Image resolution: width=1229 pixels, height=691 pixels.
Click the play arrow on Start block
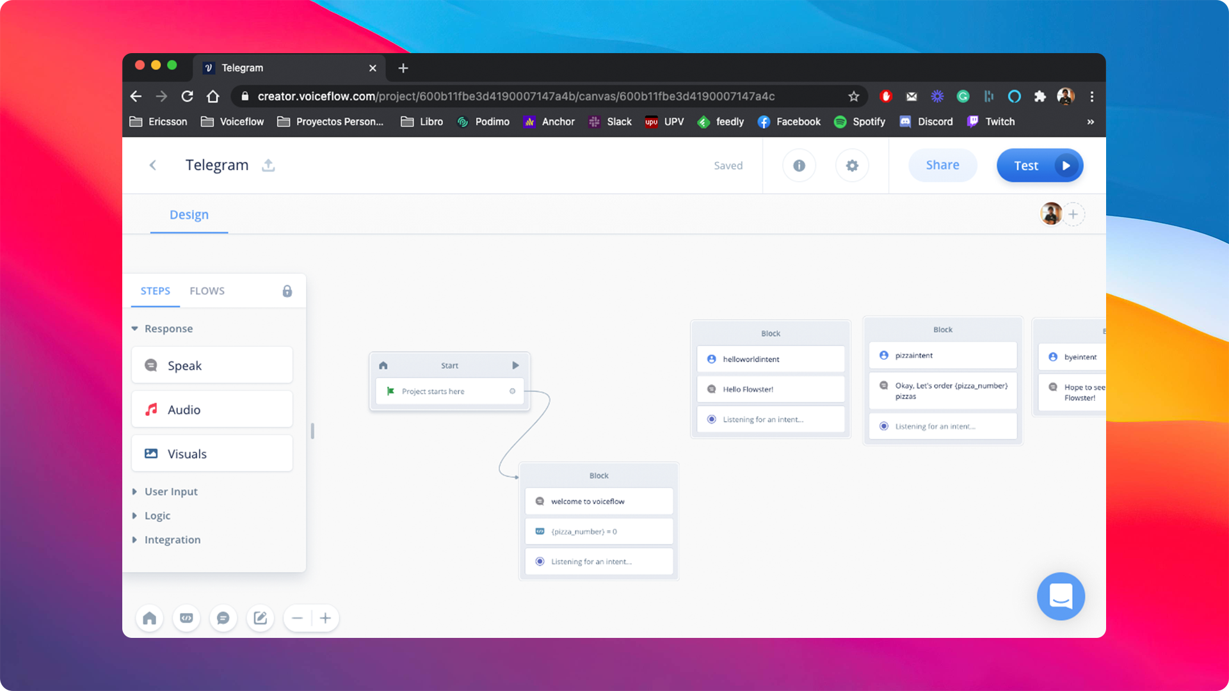(515, 365)
